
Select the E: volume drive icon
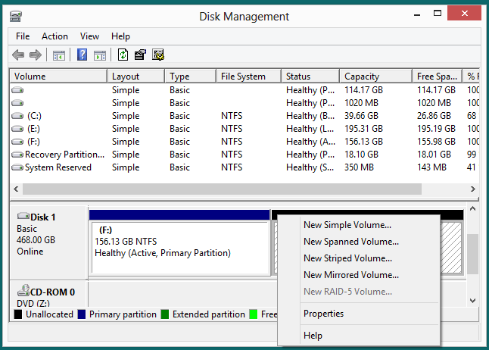tap(17, 129)
